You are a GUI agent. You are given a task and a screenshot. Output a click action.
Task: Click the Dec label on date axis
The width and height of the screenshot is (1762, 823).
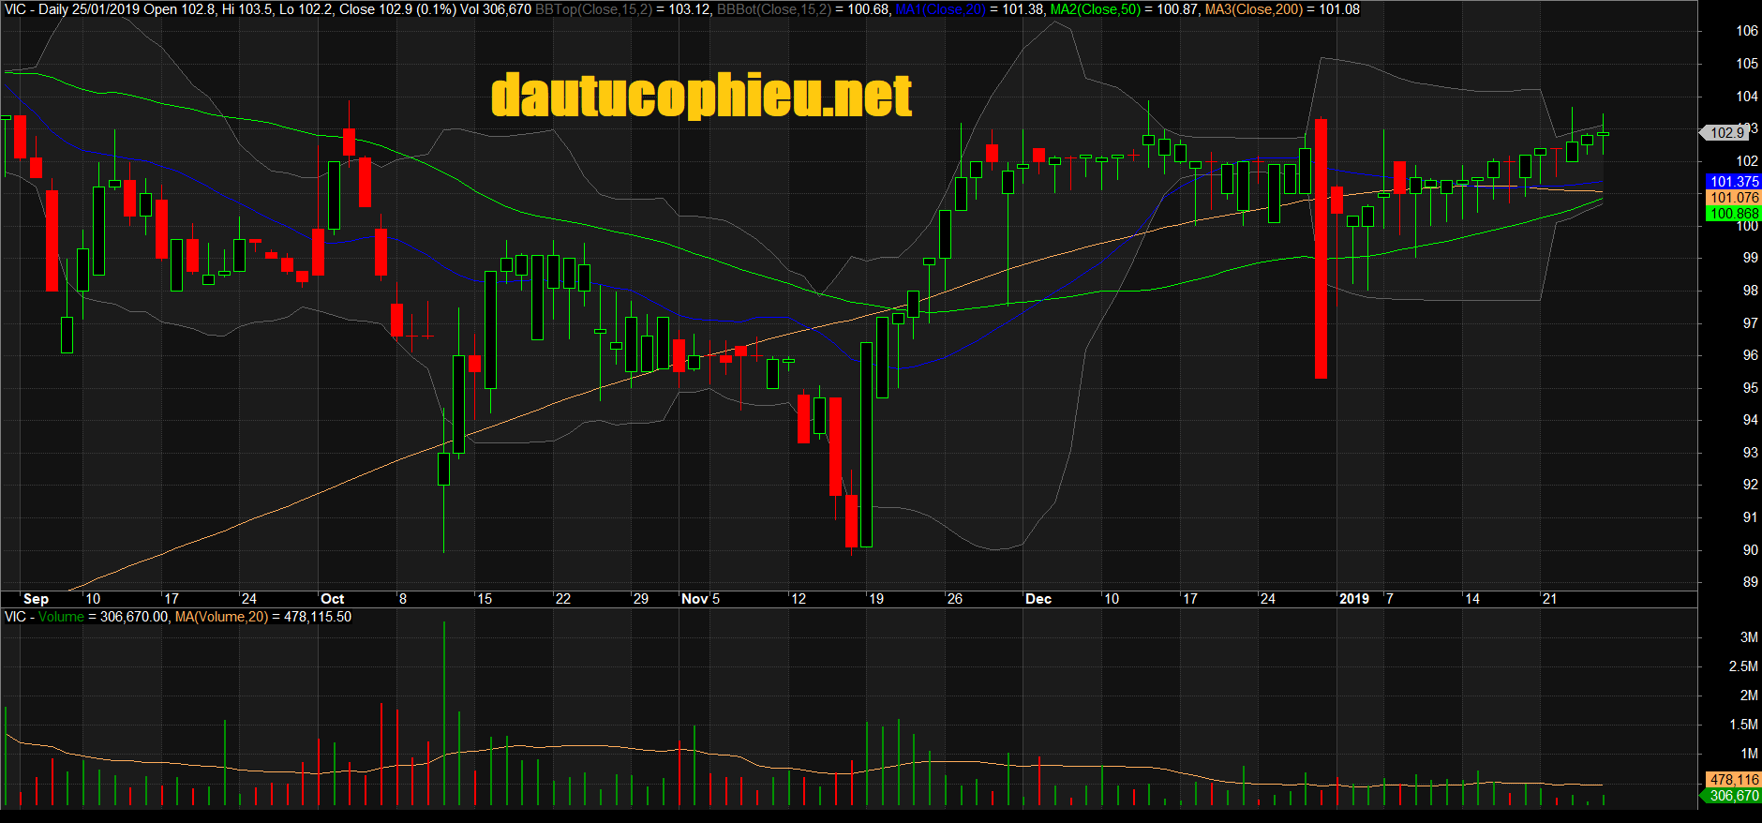pos(1038,599)
